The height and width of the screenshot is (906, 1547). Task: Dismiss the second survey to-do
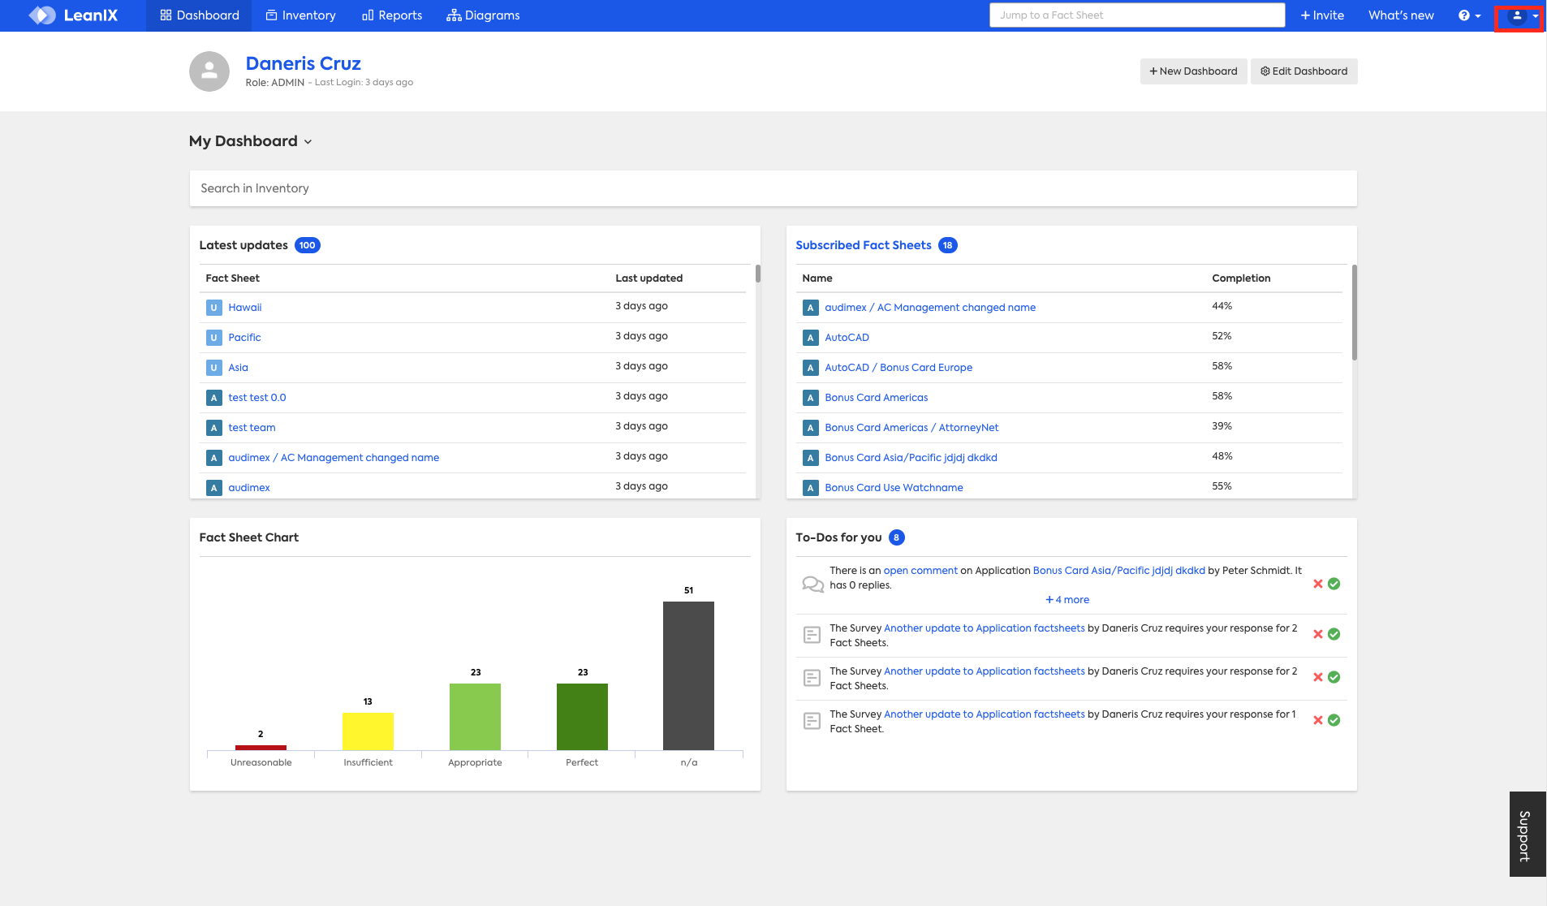tap(1318, 677)
